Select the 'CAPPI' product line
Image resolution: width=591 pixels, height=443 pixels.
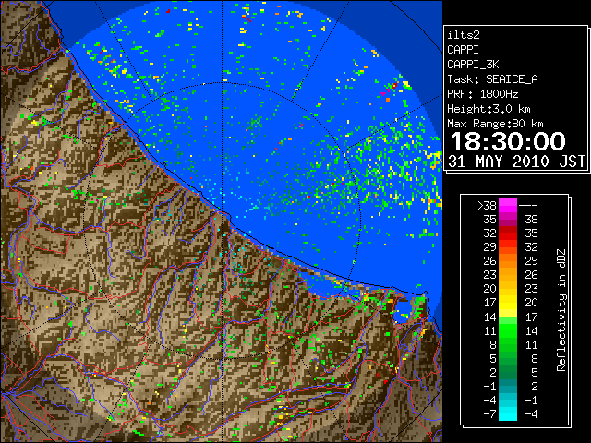(x=463, y=50)
